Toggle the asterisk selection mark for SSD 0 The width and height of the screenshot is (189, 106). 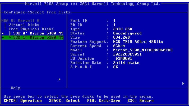click(x=3, y=33)
